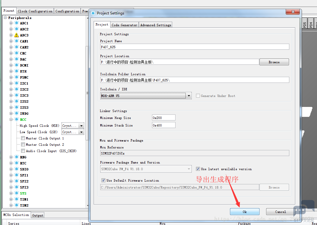The width and height of the screenshot is (317, 225).
Task: Click the I2S2 peripheral cube icon
Action: point(17,102)
